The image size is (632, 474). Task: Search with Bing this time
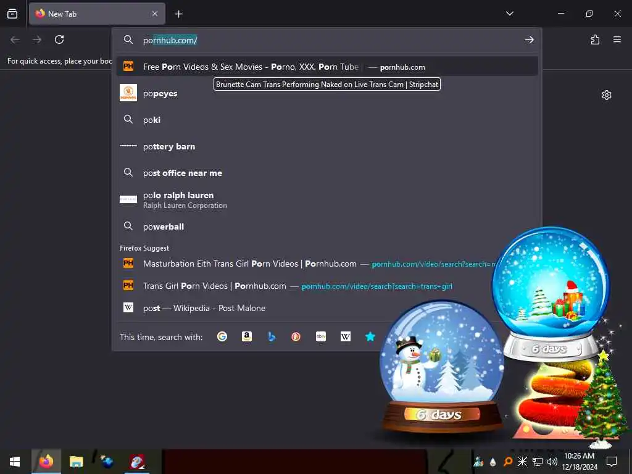(272, 336)
